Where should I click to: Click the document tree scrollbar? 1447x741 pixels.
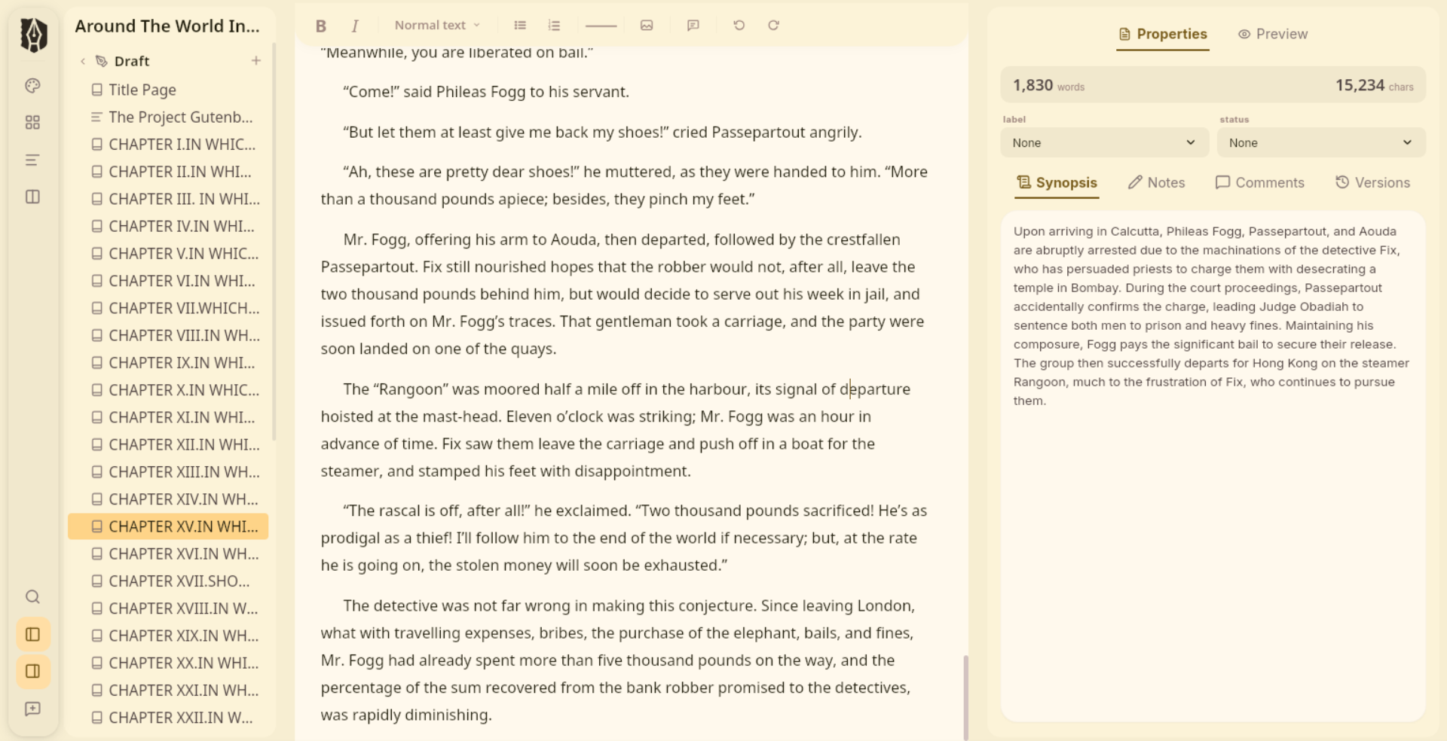tap(274, 241)
